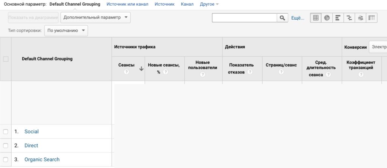
Task: Switch to Источник или канал parameter
Action: [127, 4]
